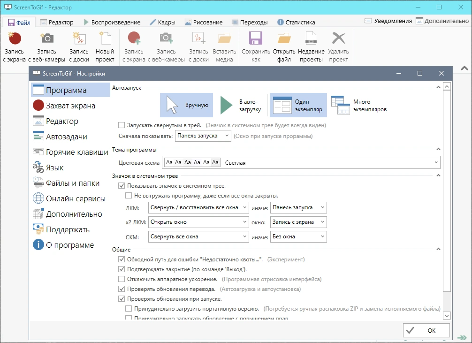Open Файлы и папки settings
472x343 pixels.
(70, 183)
